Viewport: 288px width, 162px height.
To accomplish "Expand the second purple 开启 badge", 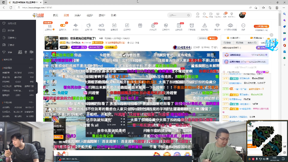I will [x=95, y=47].
